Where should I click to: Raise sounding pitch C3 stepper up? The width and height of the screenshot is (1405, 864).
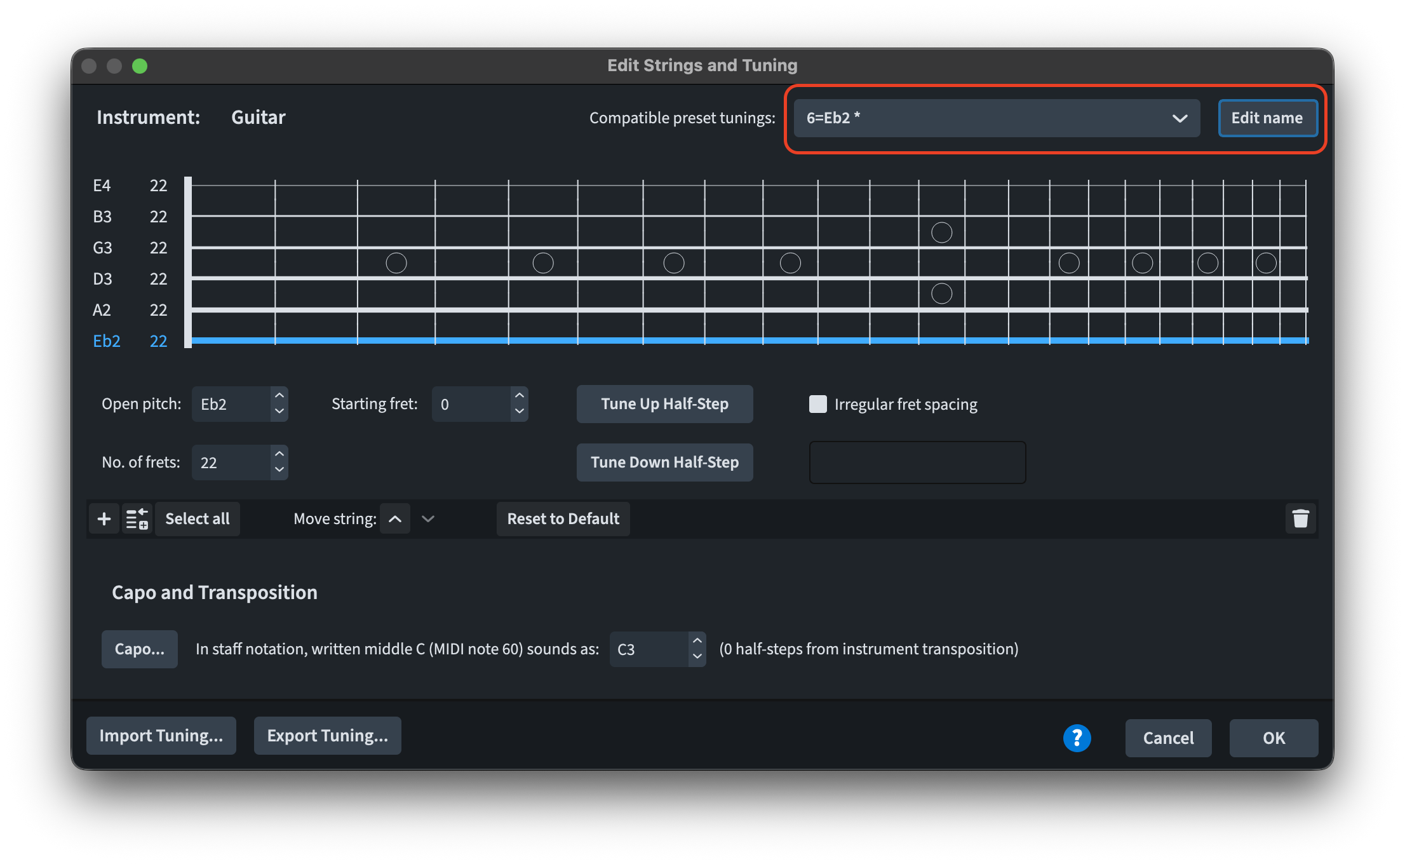click(697, 641)
